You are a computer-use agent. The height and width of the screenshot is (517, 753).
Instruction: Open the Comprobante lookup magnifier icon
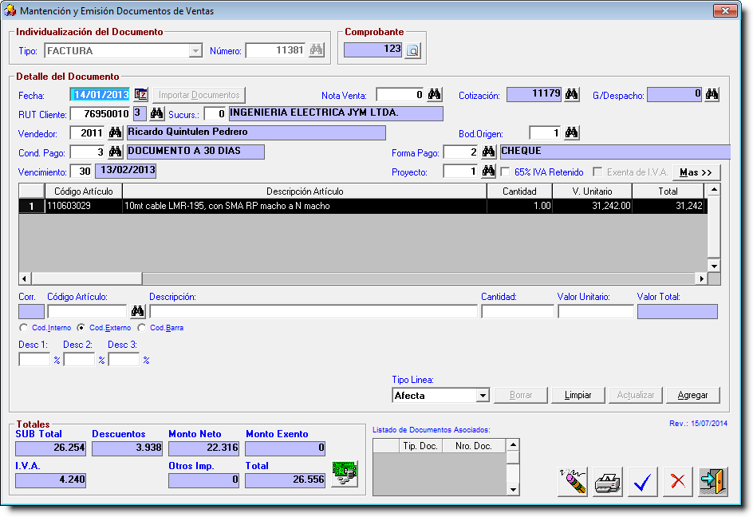click(x=413, y=50)
